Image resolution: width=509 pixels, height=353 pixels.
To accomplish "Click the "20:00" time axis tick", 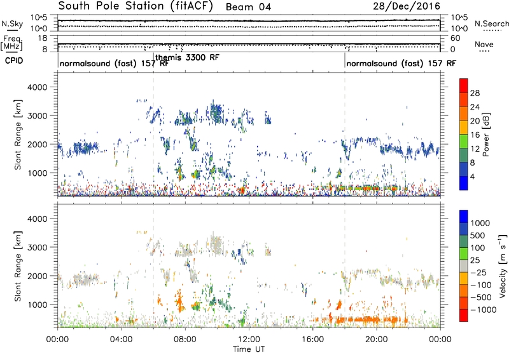I will (x=376, y=340).
